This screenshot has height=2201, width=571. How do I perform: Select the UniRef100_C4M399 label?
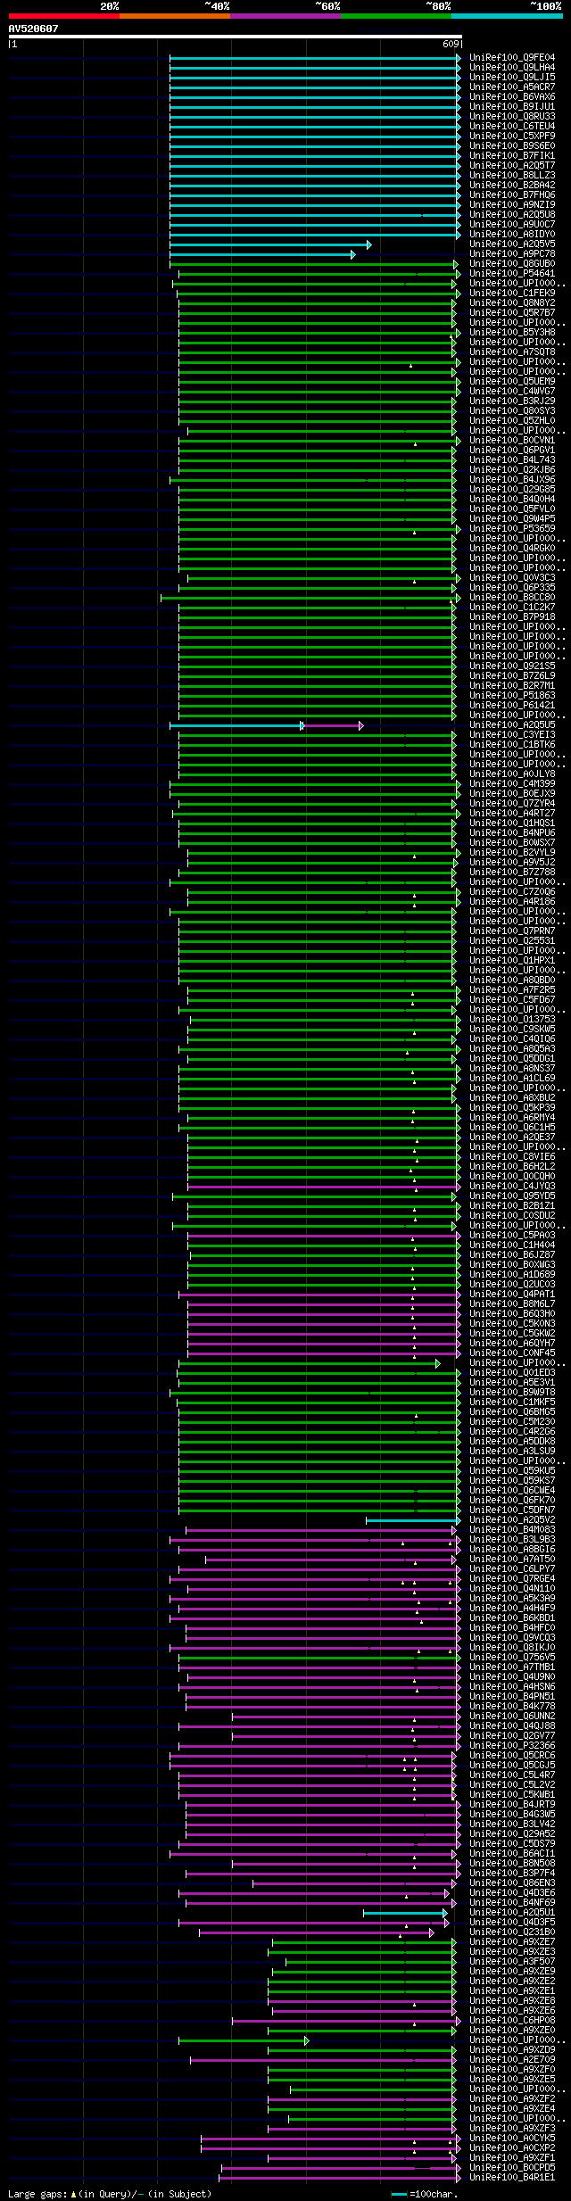point(512,784)
